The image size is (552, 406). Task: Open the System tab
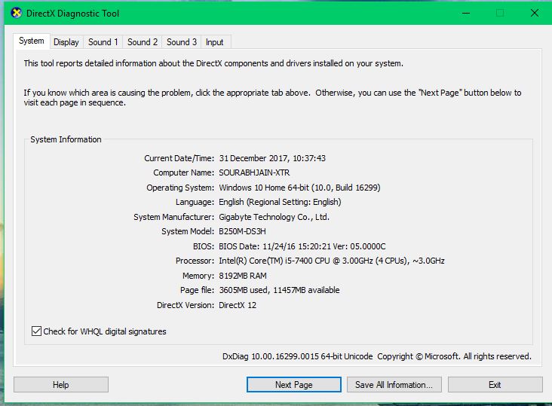tap(32, 41)
